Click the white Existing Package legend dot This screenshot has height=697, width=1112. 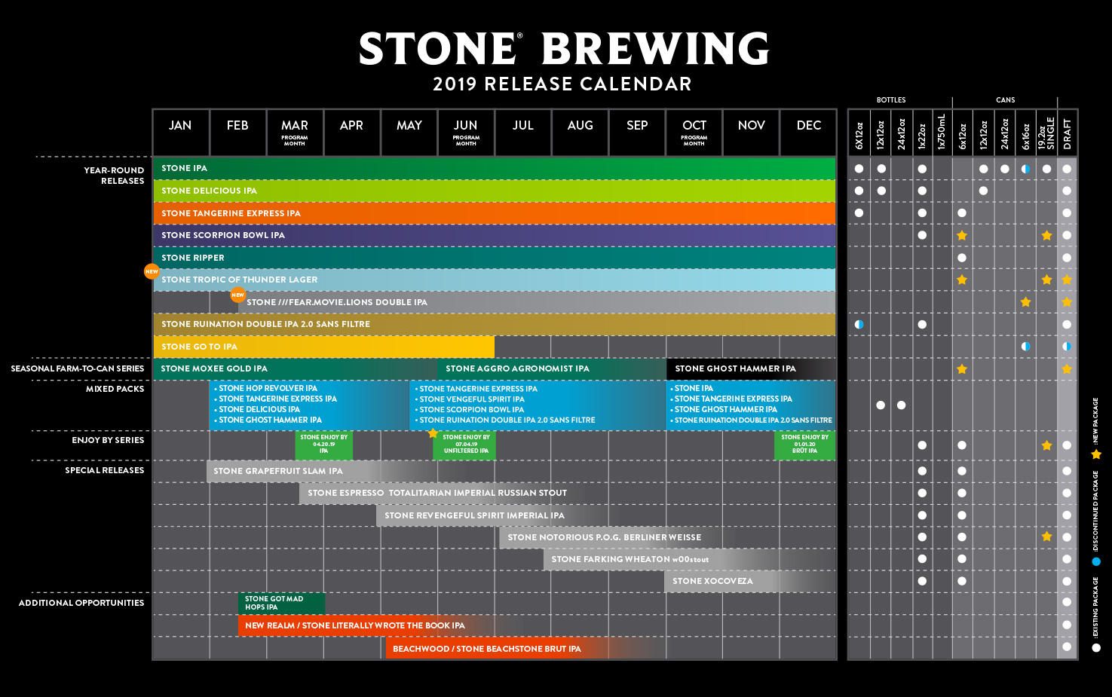[1096, 647]
